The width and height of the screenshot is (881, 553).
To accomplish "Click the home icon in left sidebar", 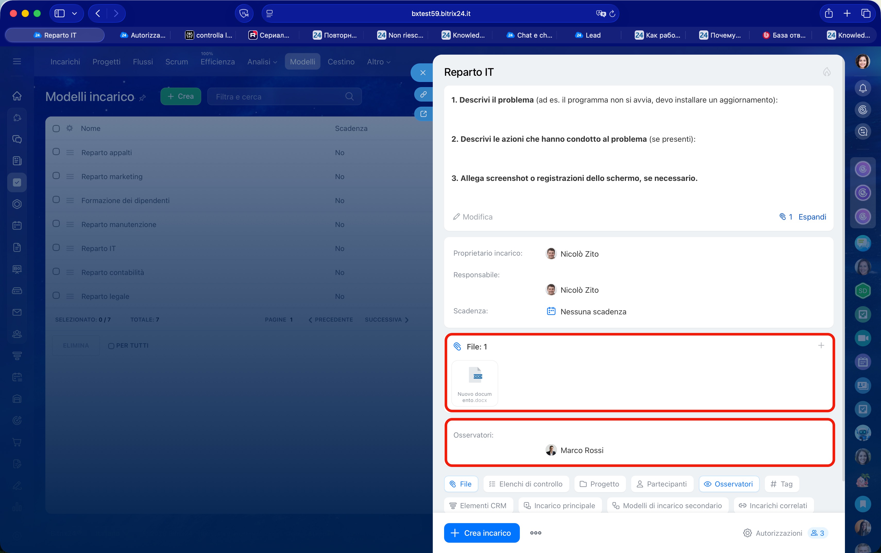I will (x=17, y=96).
